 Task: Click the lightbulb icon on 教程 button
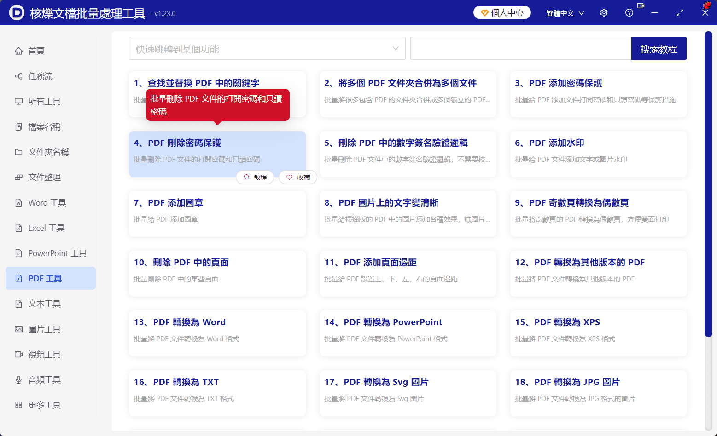pos(246,177)
